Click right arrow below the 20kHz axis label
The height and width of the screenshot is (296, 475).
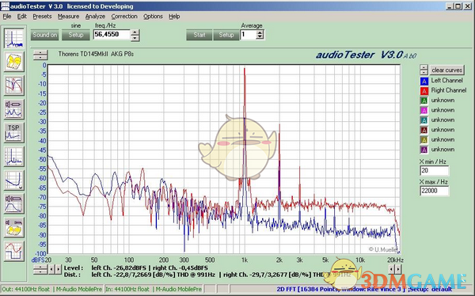tap(398, 269)
